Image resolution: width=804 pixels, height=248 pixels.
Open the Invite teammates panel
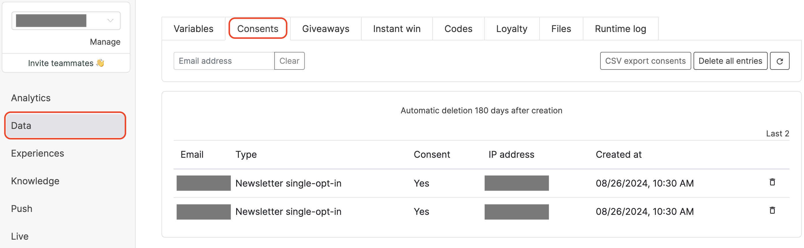coord(66,63)
